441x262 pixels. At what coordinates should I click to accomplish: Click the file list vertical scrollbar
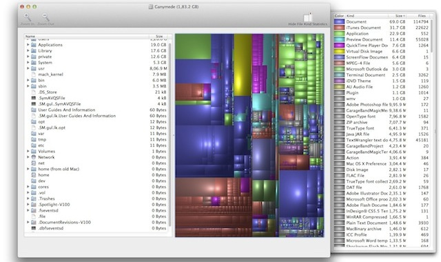click(x=170, y=135)
